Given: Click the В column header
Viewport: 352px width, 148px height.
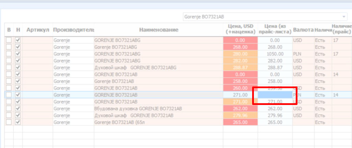Looking at the screenshot, I should click(9, 29).
